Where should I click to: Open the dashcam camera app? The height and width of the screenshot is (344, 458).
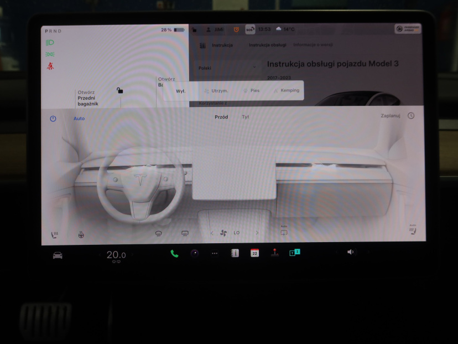tap(195, 253)
